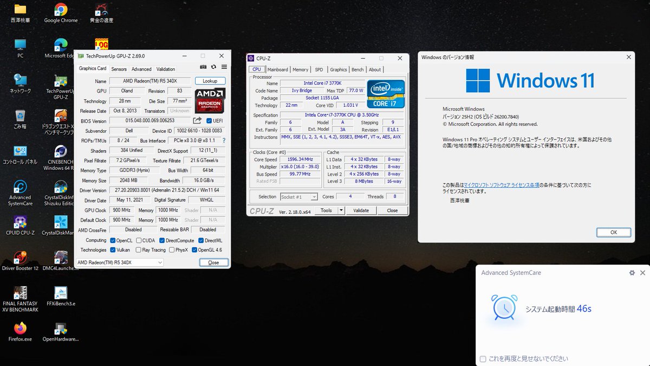Click the GPU name field AMD Radeon R5 340X

tap(149, 81)
